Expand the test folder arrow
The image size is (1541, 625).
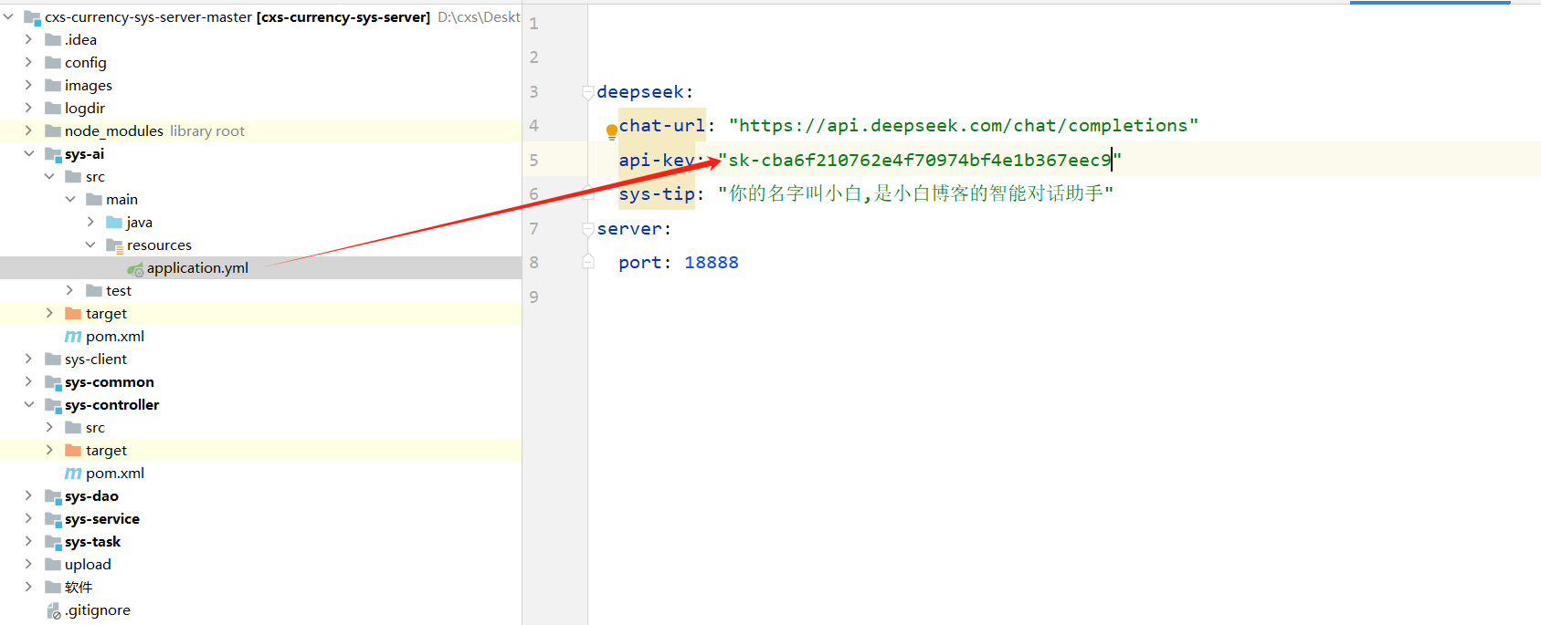[69, 290]
